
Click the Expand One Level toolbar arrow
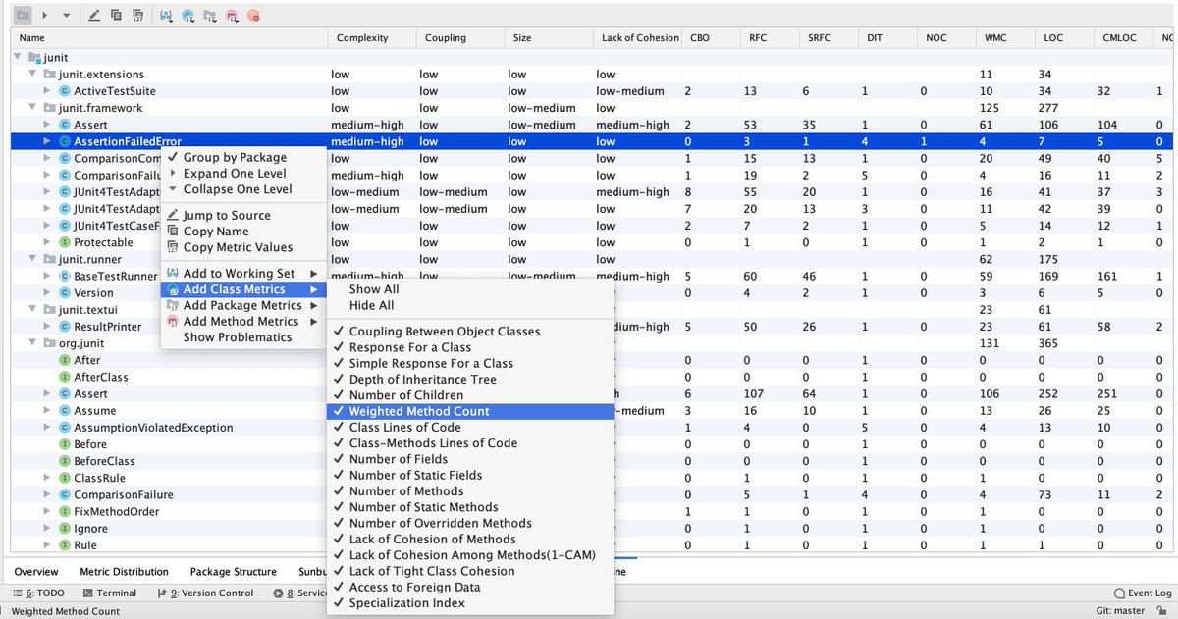pyautogui.click(x=44, y=15)
